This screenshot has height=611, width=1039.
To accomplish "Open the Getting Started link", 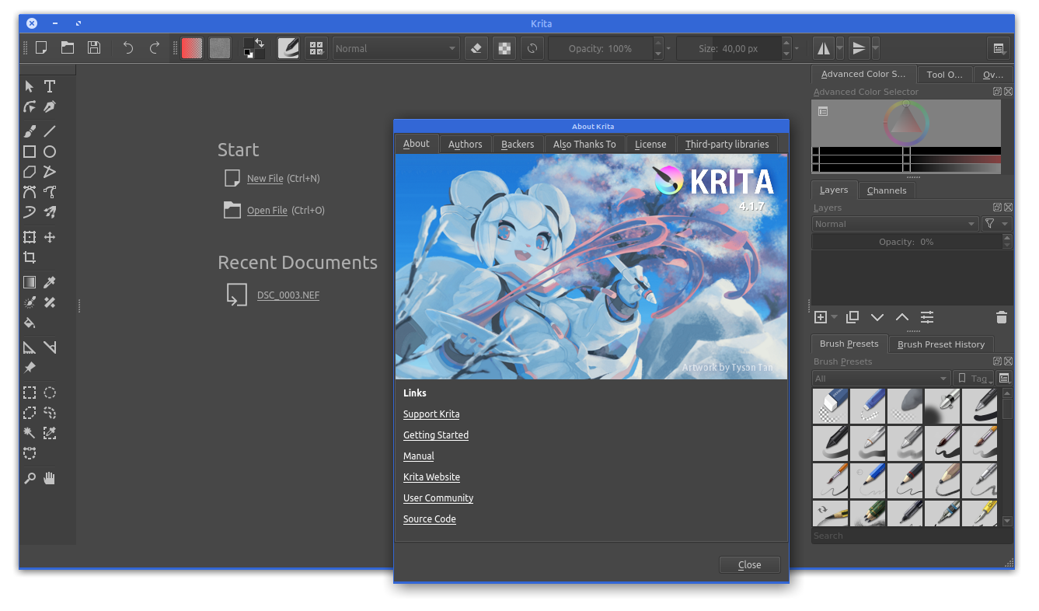I will [436, 435].
